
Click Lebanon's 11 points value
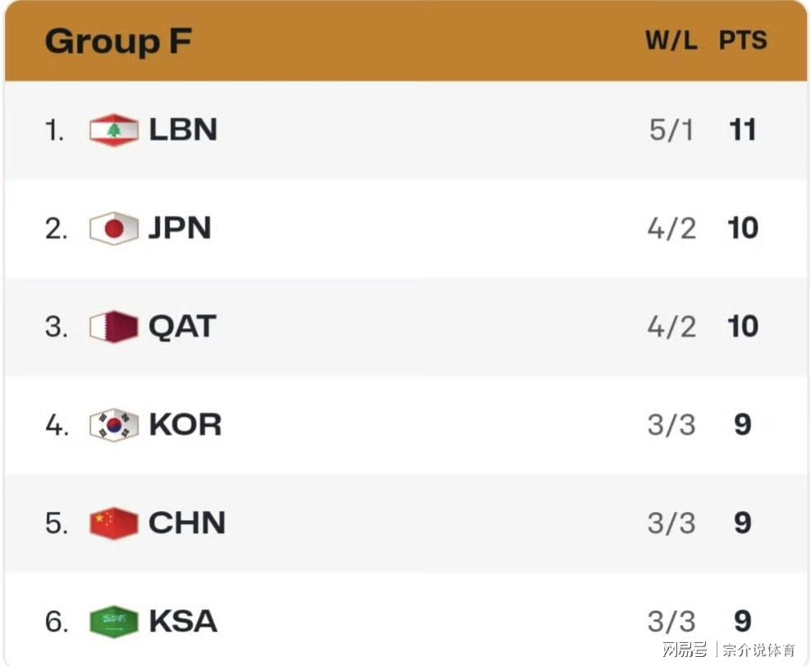(x=743, y=130)
